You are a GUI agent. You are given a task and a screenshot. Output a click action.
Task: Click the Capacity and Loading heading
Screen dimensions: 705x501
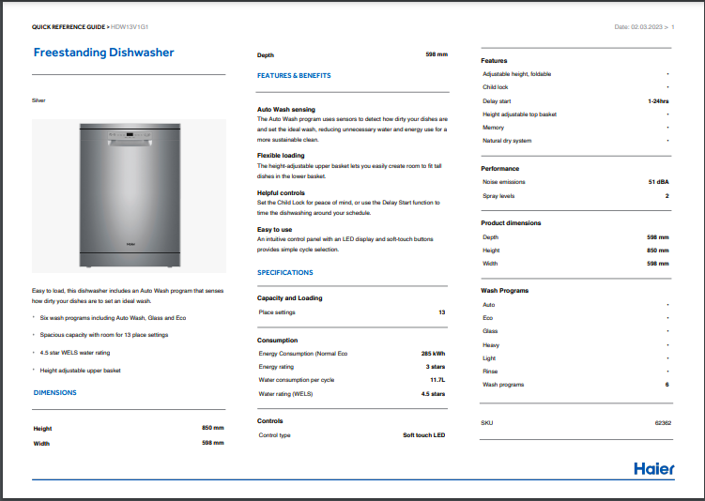coord(289,298)
